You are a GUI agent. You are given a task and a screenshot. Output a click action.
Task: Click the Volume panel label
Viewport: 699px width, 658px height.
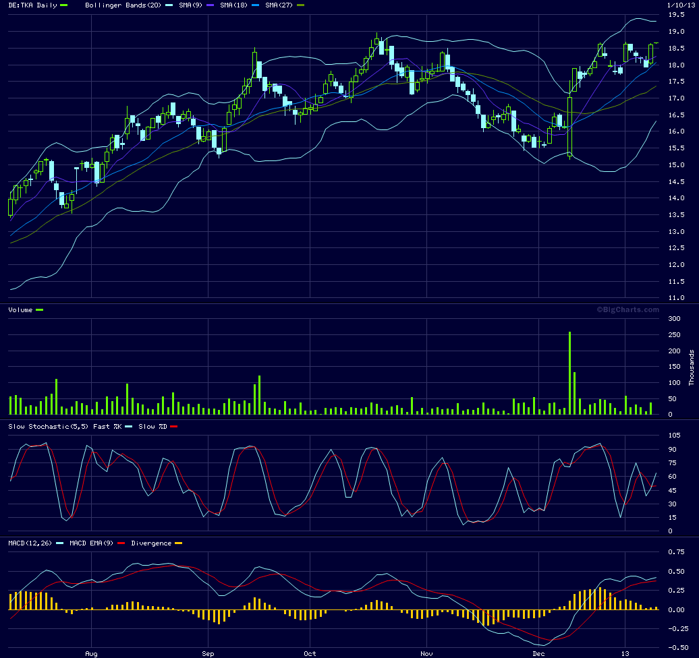click(x=20, y=310)
